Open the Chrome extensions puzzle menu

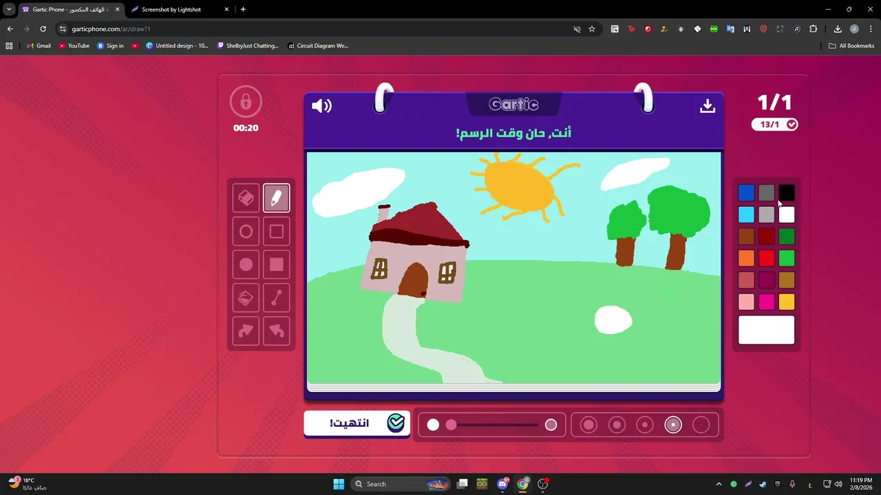(814, 29)
